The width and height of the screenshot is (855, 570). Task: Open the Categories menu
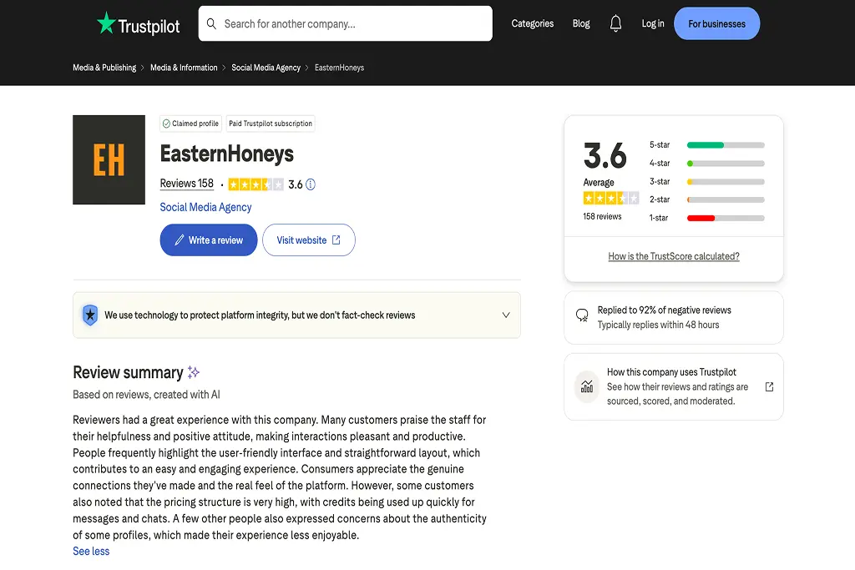pos(532,23)
